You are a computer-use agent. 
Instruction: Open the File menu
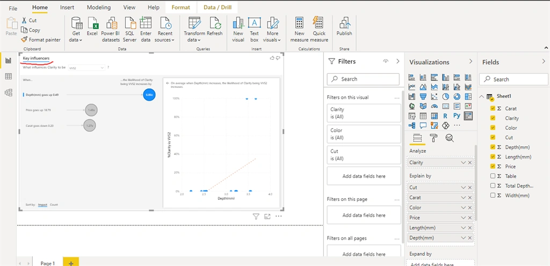pos(13,8)
